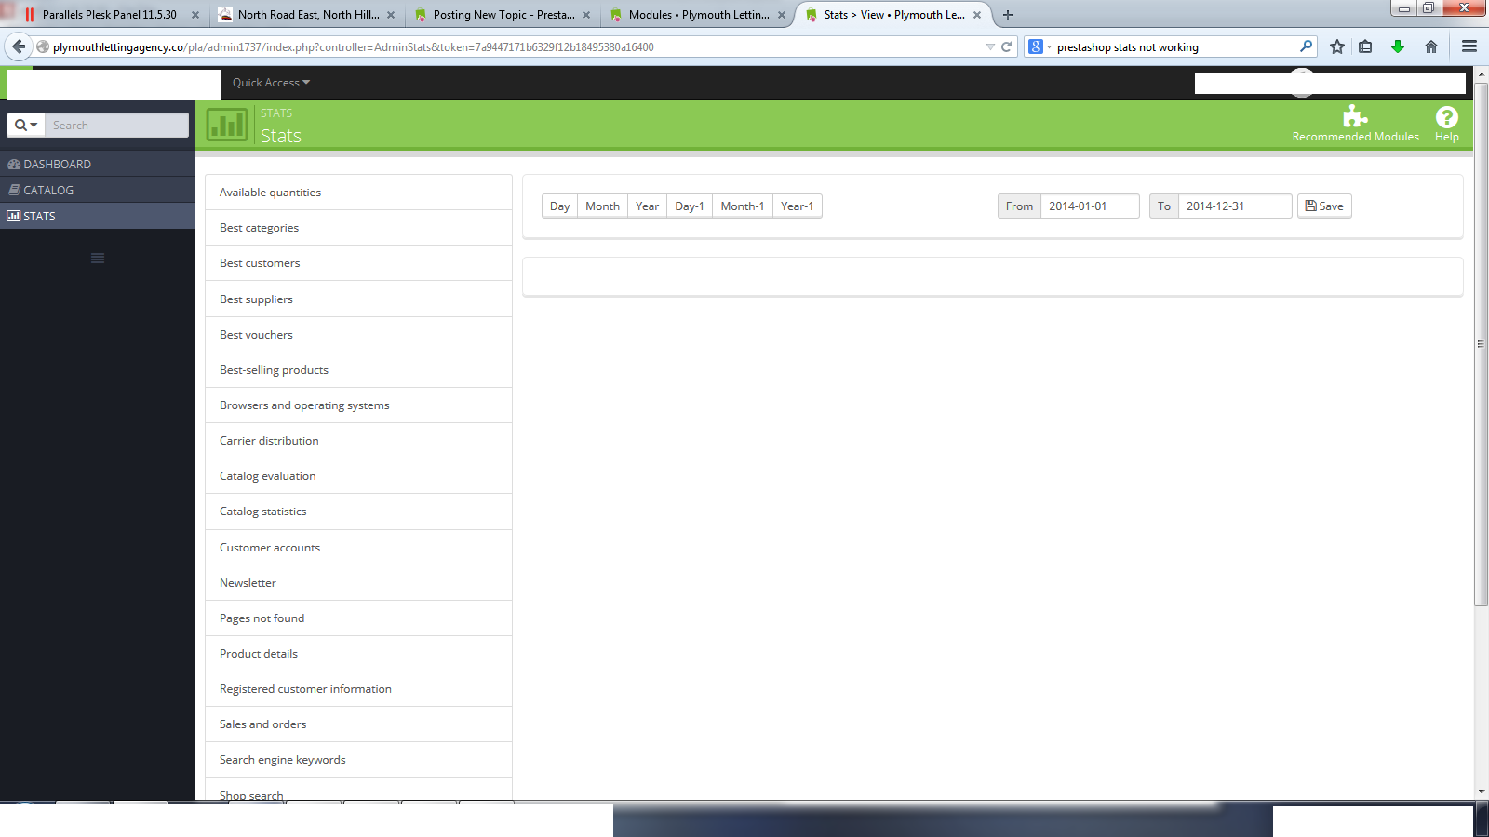Open downloads with green arrow icon
Viewport: 1489px width, 837px height.
[x=1398, y=46]
